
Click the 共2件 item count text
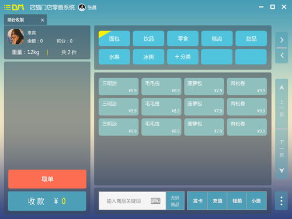[69, 52]
